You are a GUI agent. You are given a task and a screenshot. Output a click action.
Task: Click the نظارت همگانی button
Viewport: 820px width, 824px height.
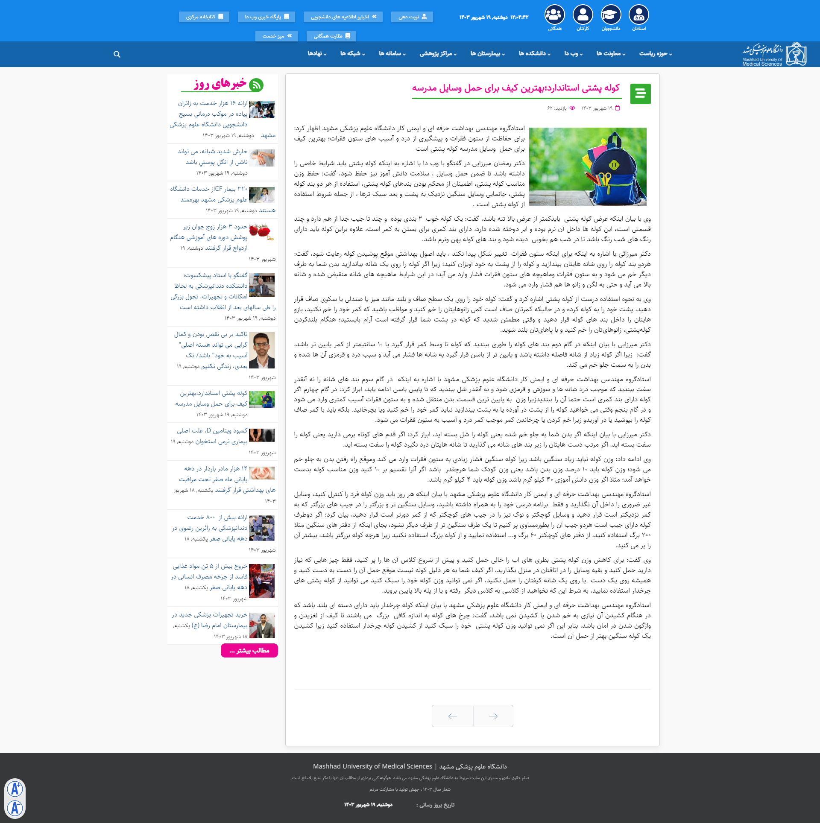(331, 36)
